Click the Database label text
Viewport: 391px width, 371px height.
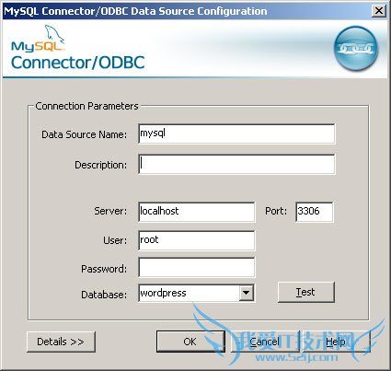point(104,295)
